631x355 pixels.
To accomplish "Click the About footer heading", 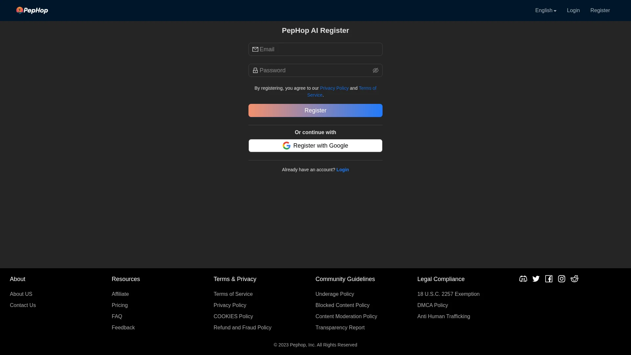I will [x=17, y=279].
